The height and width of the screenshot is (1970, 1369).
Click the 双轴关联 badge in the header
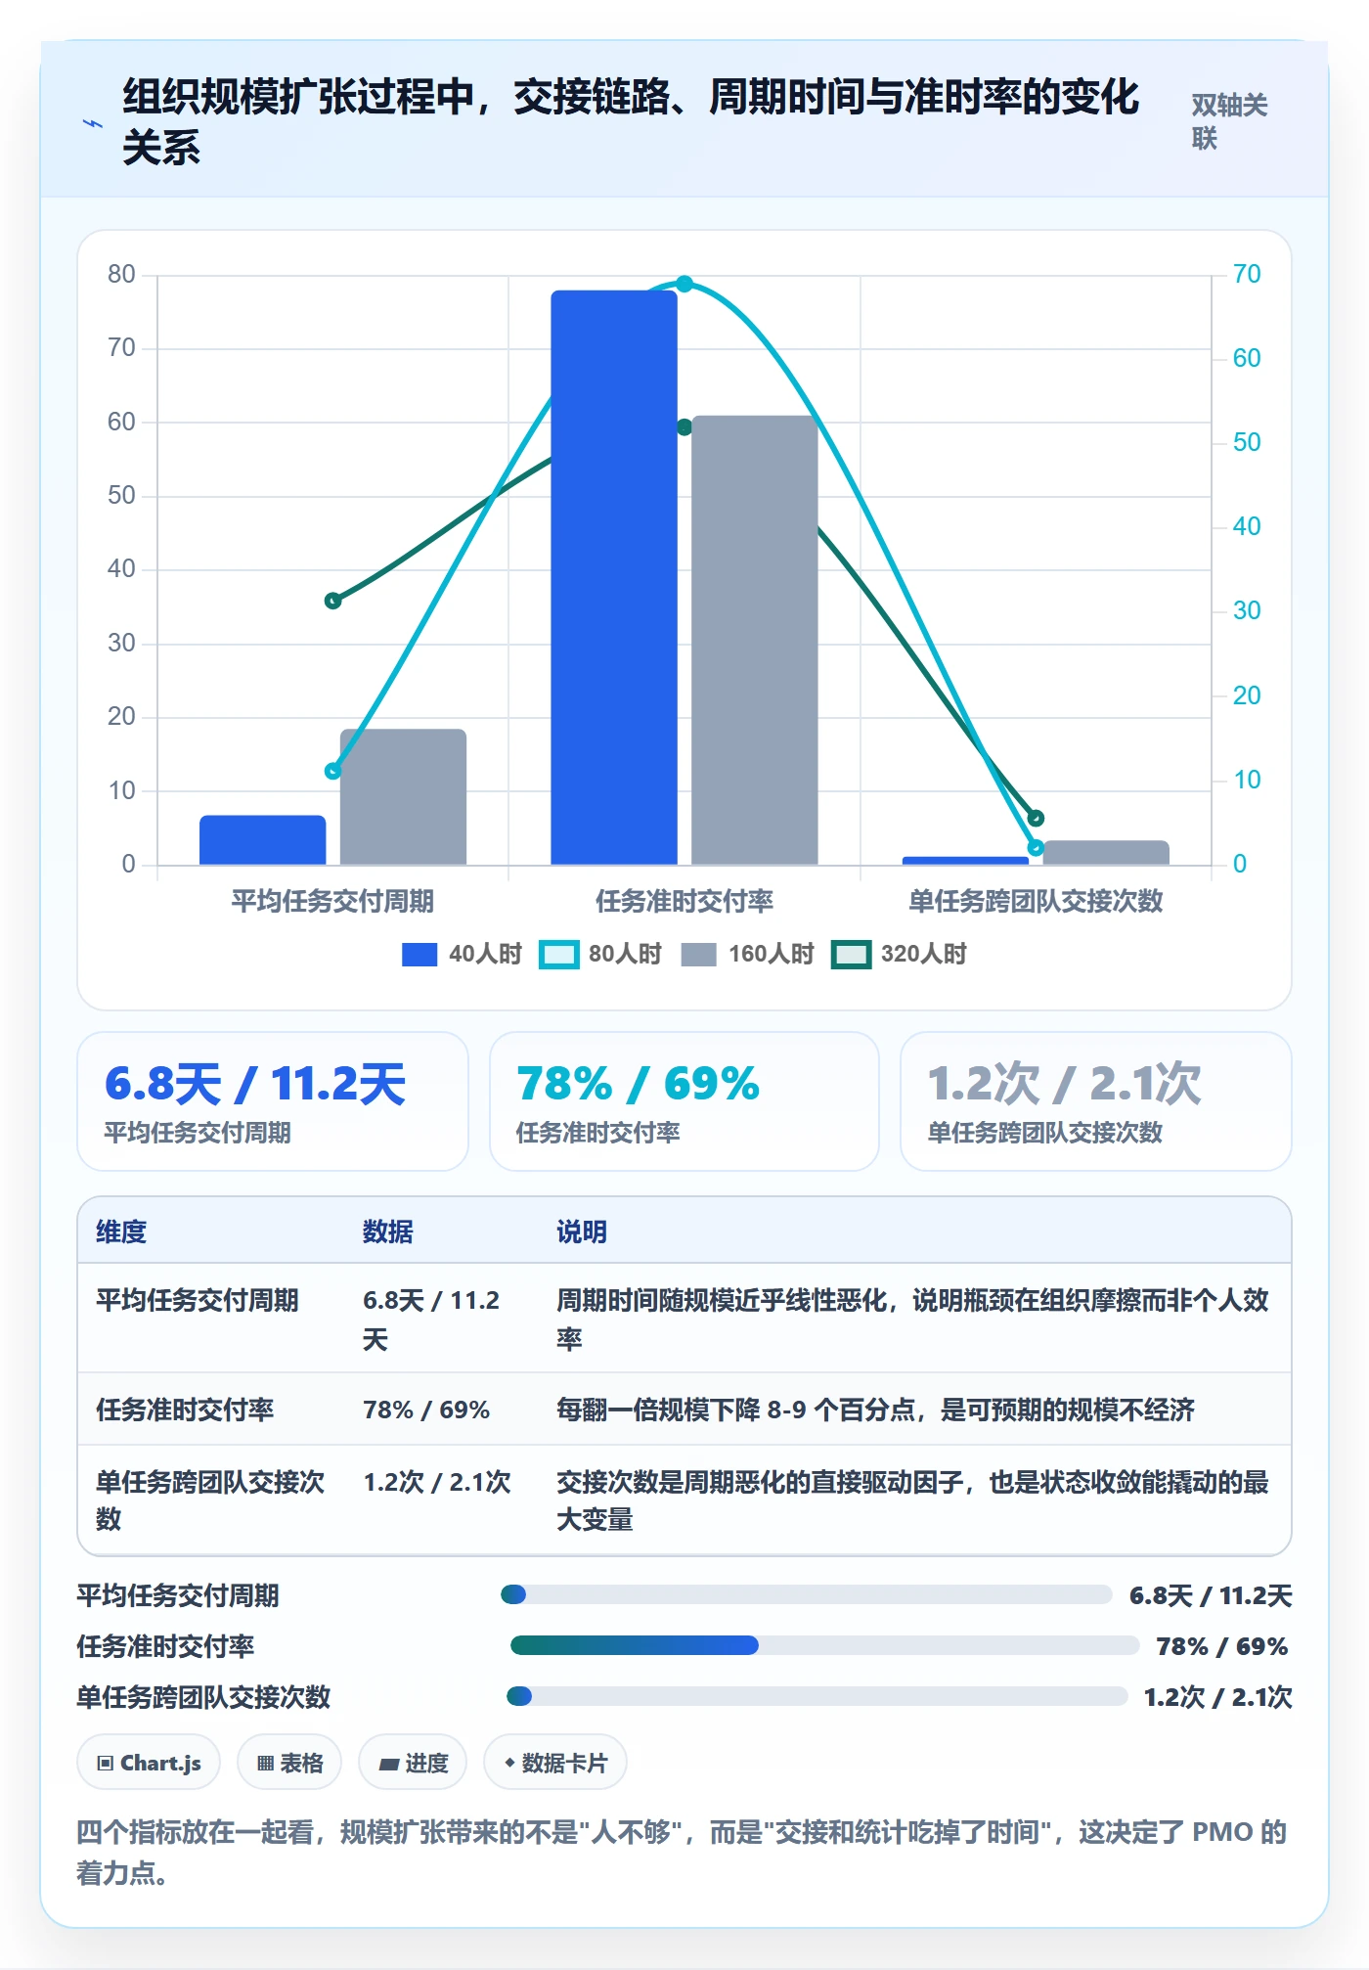[x=1229, y=121]
